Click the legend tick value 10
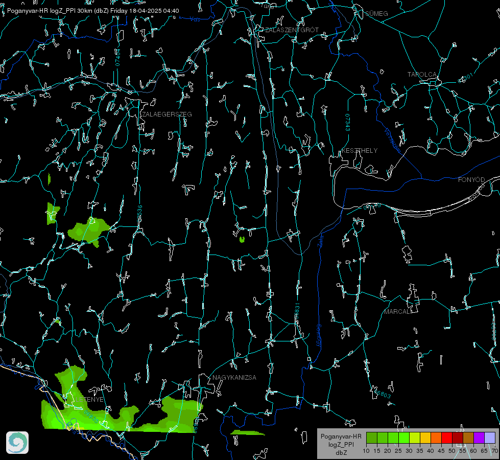Image resolution: width=500 pixels, height=460 pixels. pyautogui.click(x=366, y=451)
